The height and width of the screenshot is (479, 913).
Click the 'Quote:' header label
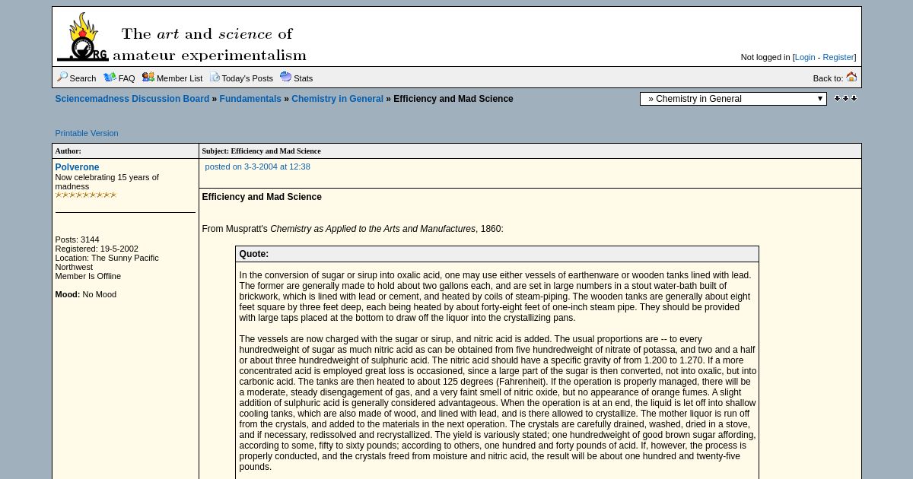tap(253, 254)
